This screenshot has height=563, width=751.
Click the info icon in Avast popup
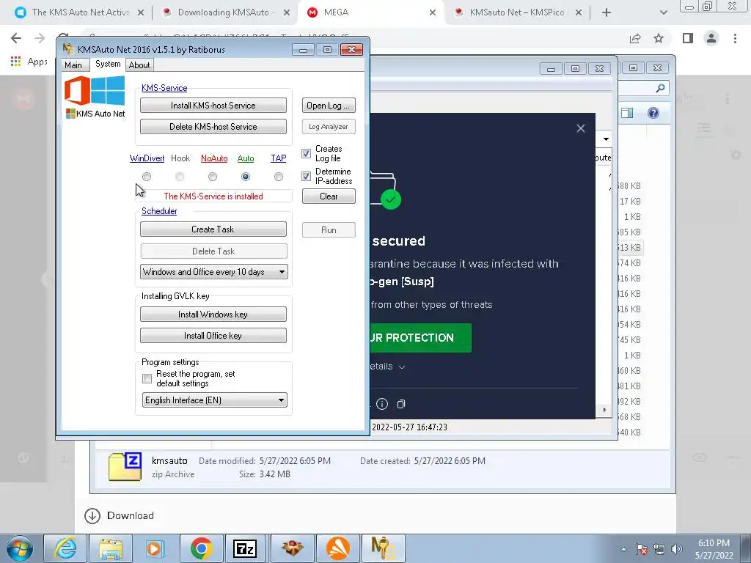(381, 404)
